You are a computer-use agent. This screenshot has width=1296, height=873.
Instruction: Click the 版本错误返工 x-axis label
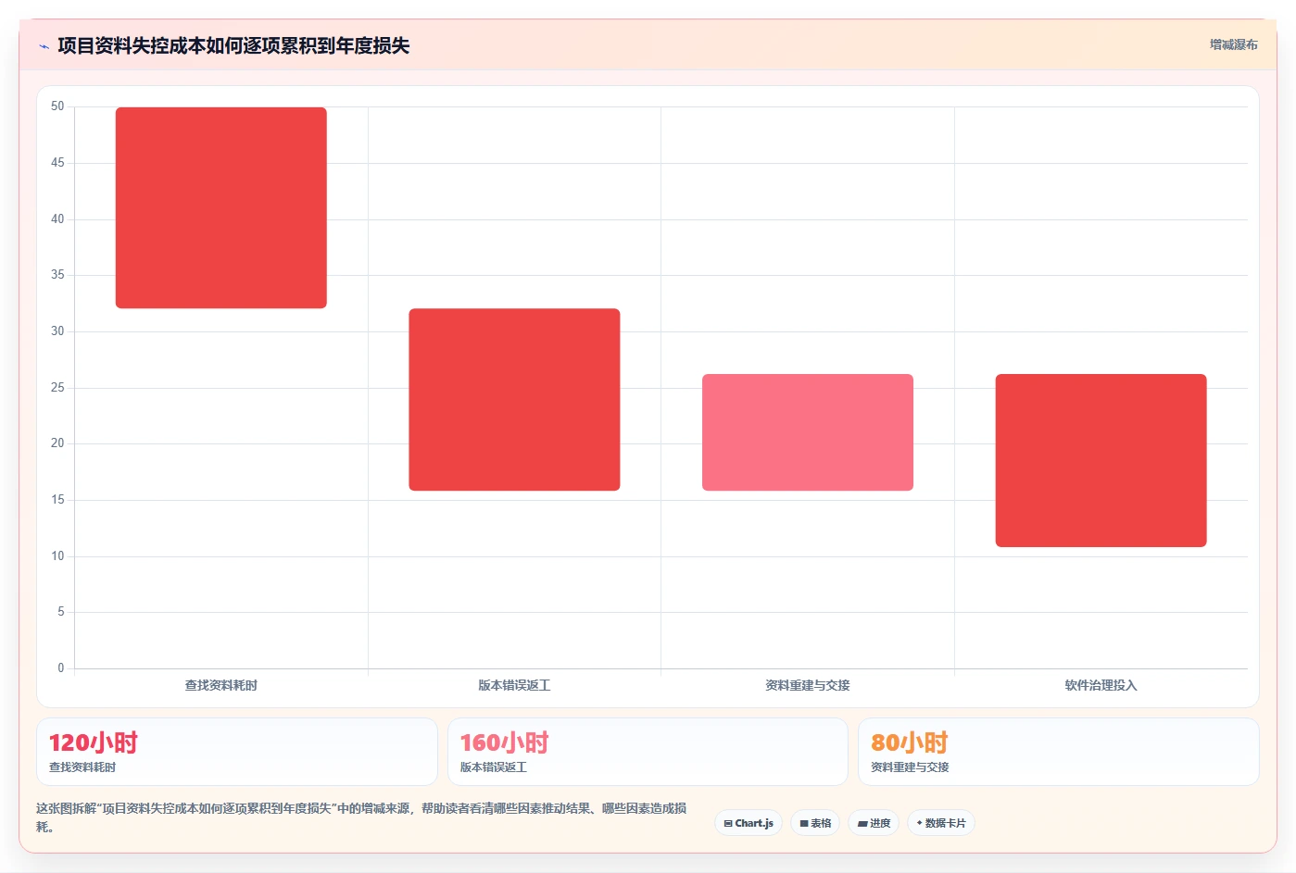tap(514, 685)
